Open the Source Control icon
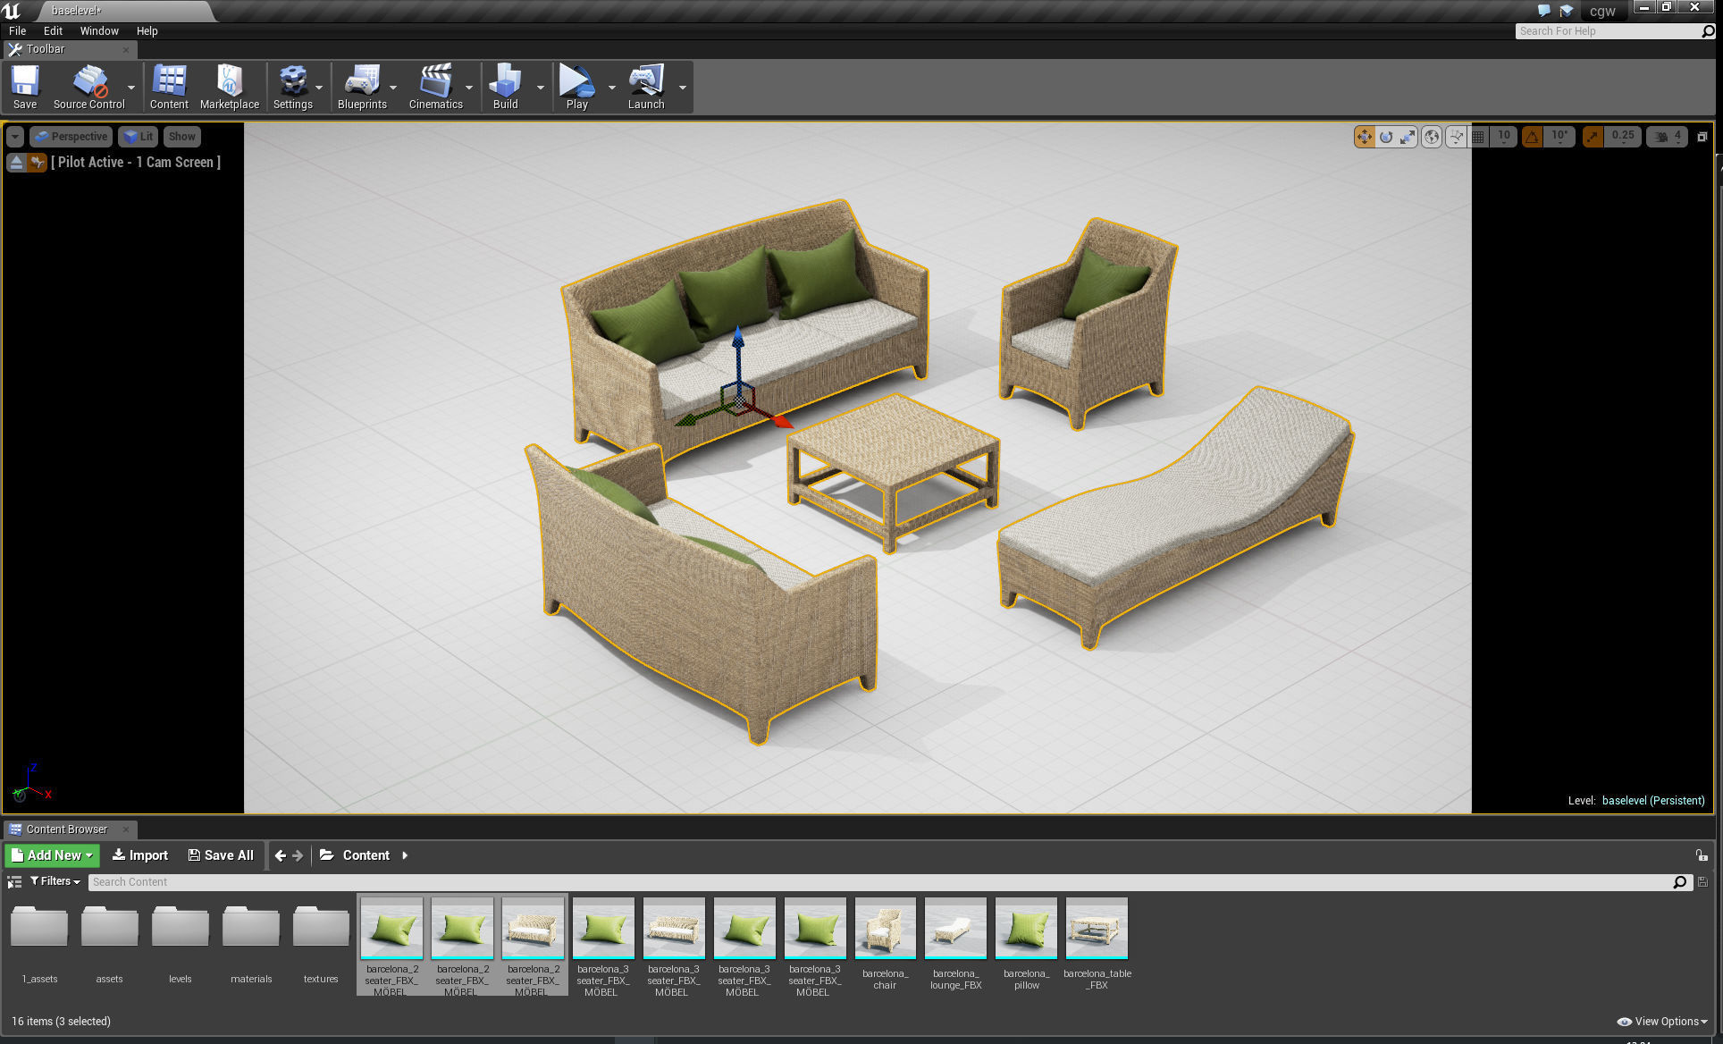This screenshot has height=1044, width=1723. pos(89,85)
